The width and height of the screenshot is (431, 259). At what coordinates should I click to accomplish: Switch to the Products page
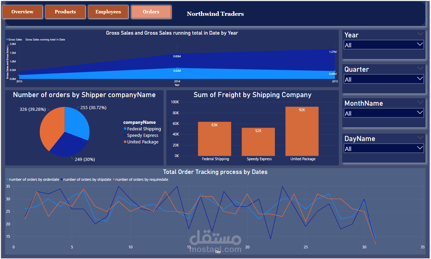(x=65, y=12)
